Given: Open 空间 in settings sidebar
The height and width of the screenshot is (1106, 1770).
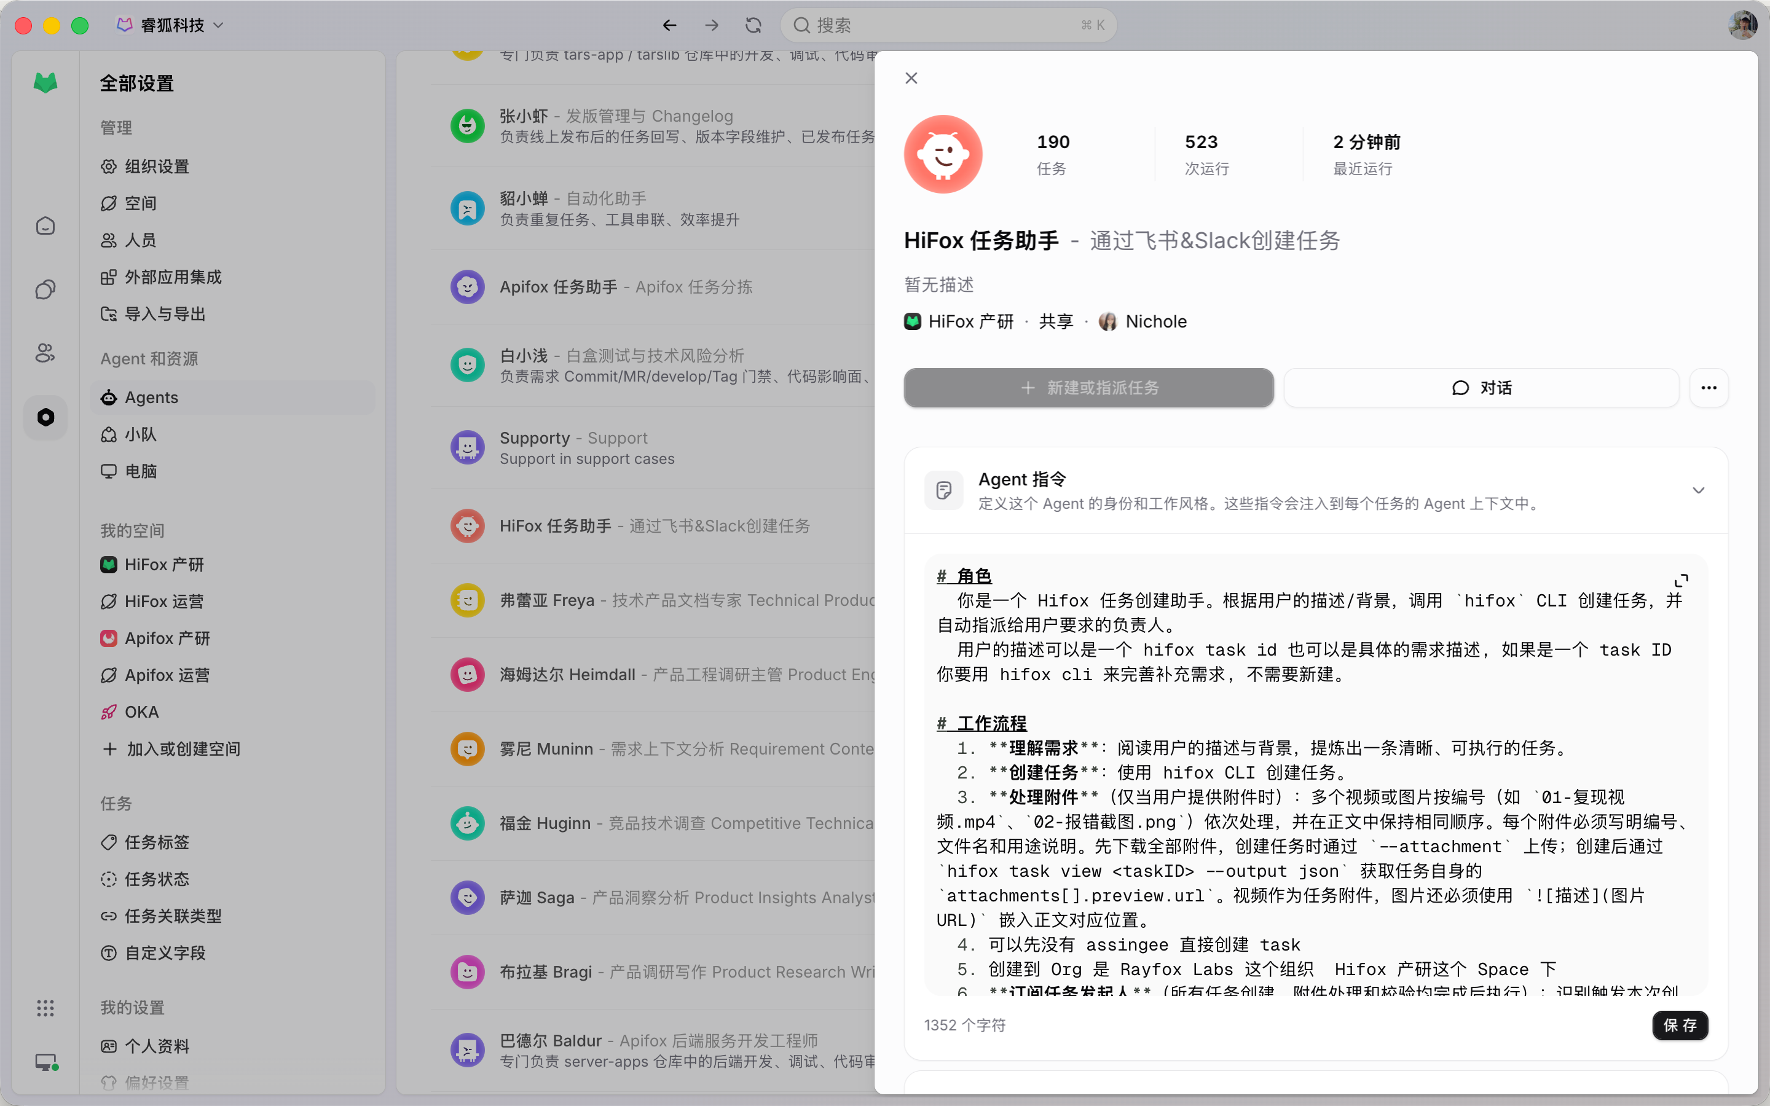Looking at the screenshot, I should (x=232, y=203).
